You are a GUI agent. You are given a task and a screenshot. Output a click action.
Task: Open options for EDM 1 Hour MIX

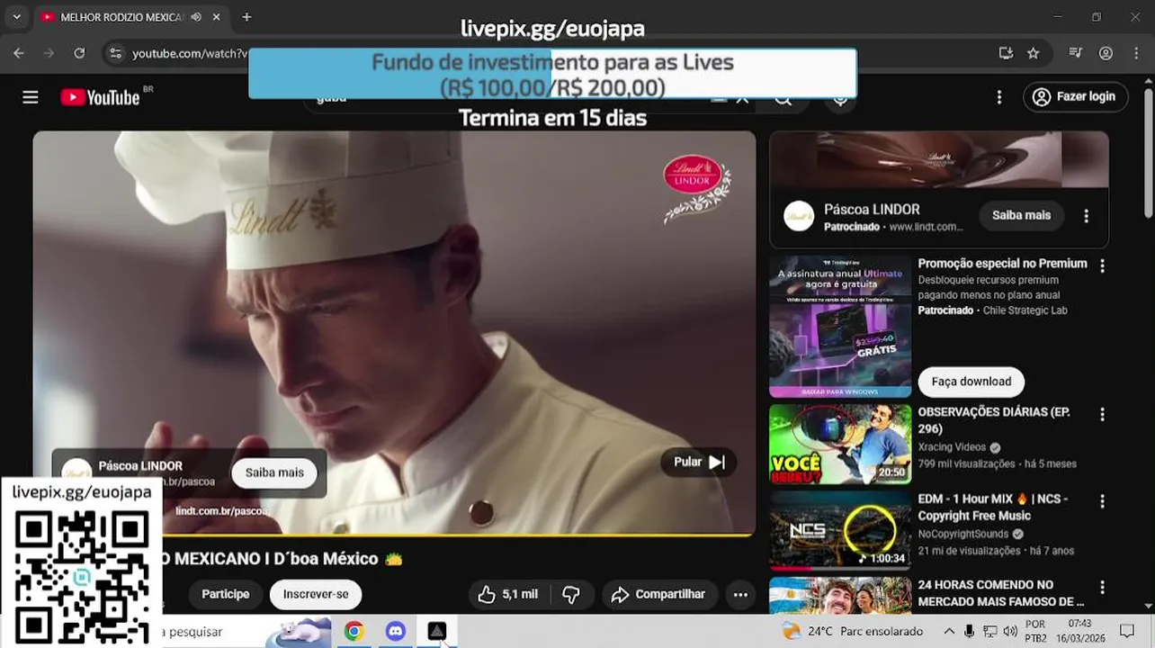1102,501
